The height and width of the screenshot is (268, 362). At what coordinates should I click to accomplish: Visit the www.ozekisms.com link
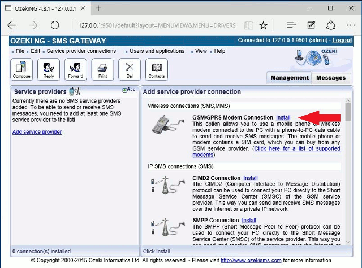(251, 261)
